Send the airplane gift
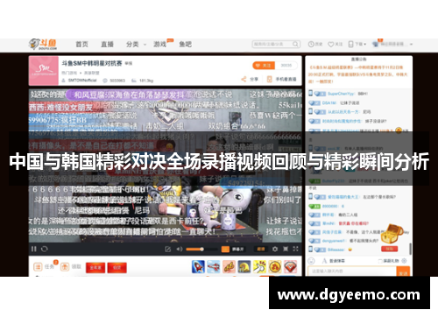The width and height of the screenshot is (438, 317). 214,267
